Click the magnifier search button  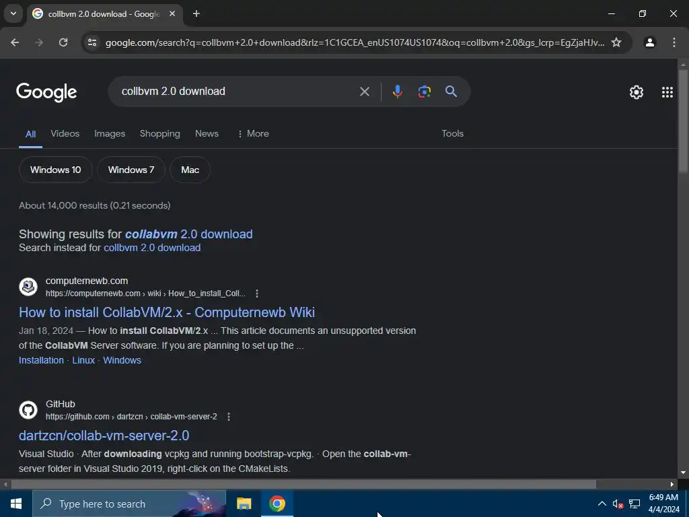coord(451,92)
